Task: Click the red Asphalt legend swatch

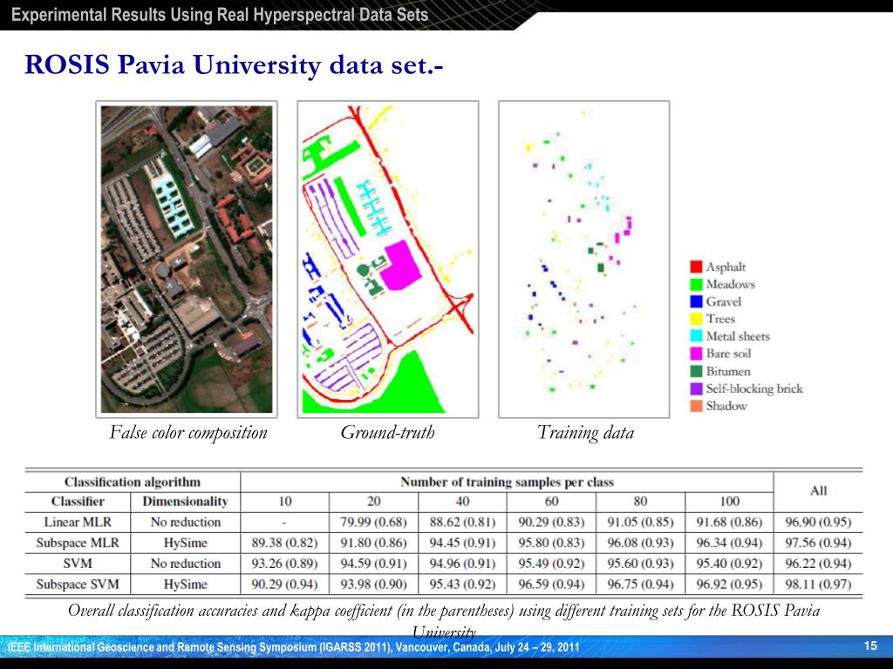Action: 696,267
